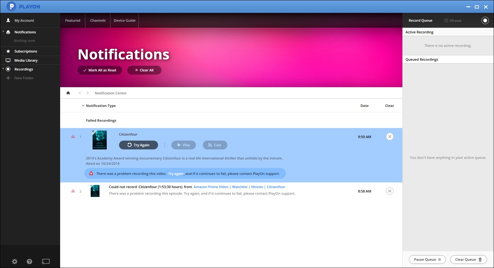Click the Cast button
Viewport: 494px width, 268px height.
(x=215, y=145)
